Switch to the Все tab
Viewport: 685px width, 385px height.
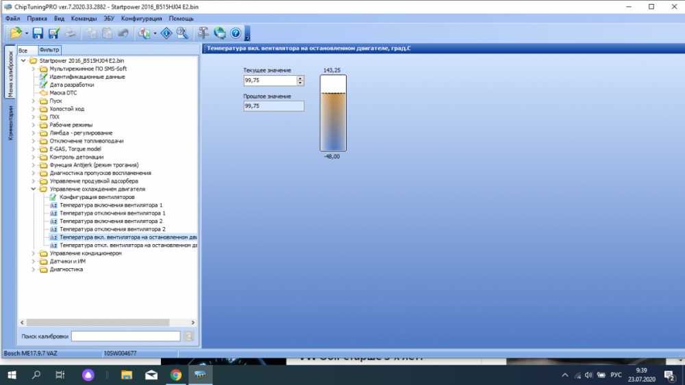click(x=27, y=50)
